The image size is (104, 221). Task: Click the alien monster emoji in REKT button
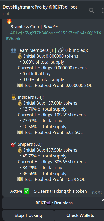[49, 203]
